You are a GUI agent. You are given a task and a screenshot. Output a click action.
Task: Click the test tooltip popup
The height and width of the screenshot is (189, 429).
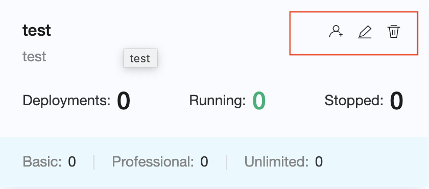click(x=140, y=58)
